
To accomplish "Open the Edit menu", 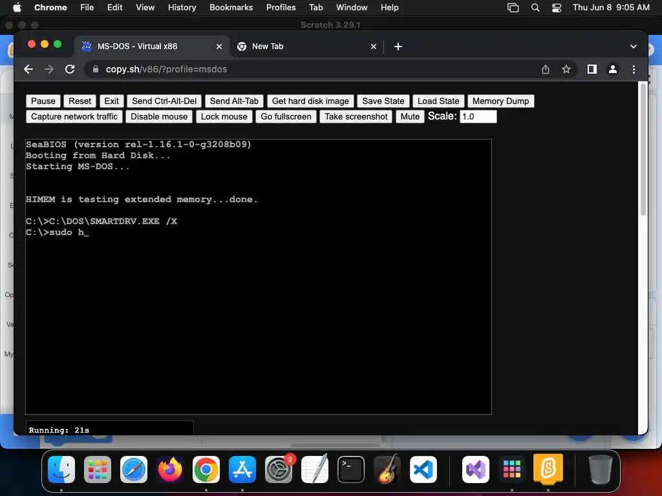I will click(x=115, y=8).
